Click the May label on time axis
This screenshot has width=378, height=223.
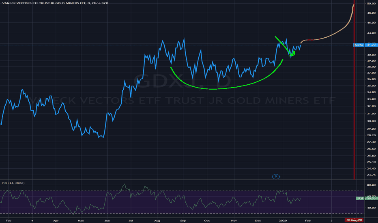pyautogui.click(x=81, y=221)
